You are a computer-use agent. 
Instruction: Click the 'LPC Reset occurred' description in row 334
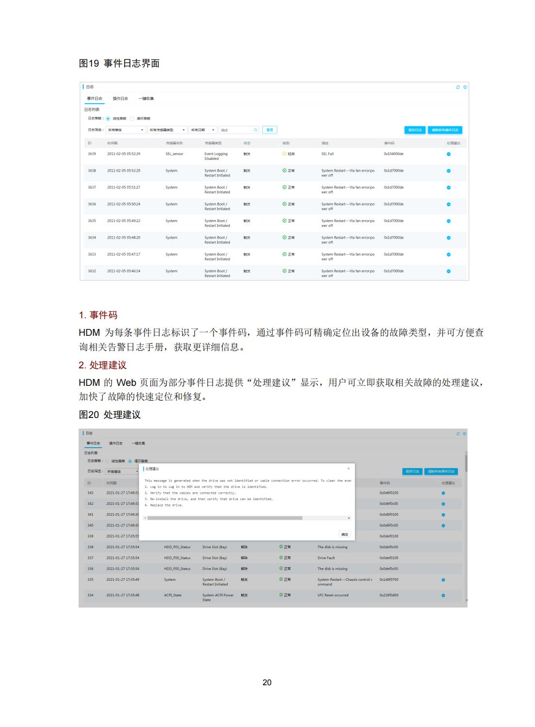tap(333, 595)
